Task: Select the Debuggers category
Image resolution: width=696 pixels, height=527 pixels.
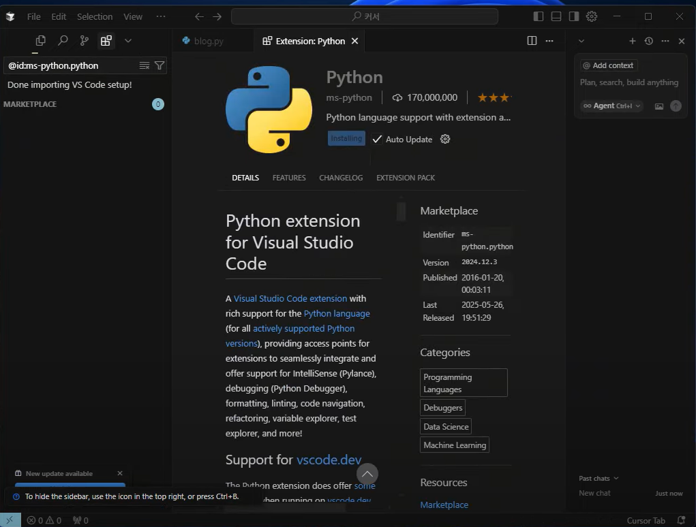Action: click(442, 408)
